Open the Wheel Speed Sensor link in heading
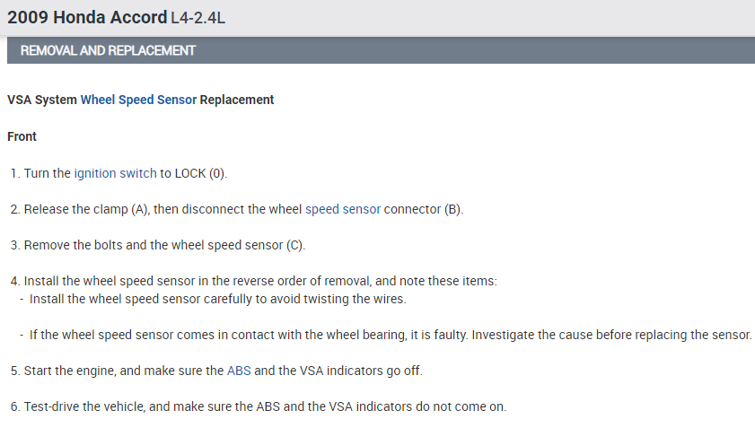The height and width of the screenshot is (428, 755). pyautogui.click(x=138, y=100)
